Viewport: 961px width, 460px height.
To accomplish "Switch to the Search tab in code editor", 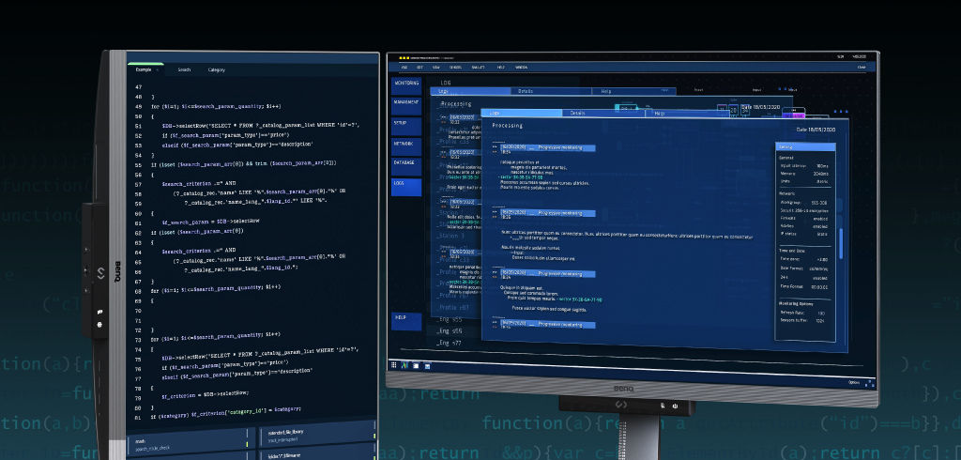I will point(184,69).
